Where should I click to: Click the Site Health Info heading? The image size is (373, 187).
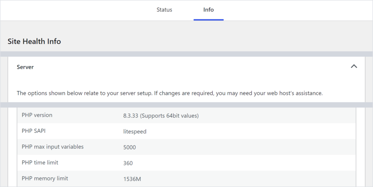[x=34, y=41]
